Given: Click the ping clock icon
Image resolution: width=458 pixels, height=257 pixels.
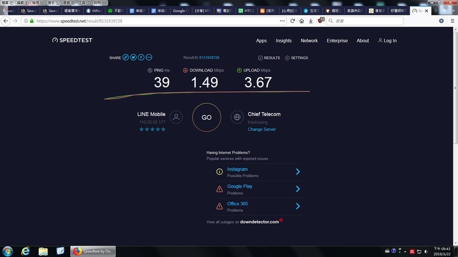Looking at the screenshot, I should (150, 70).
